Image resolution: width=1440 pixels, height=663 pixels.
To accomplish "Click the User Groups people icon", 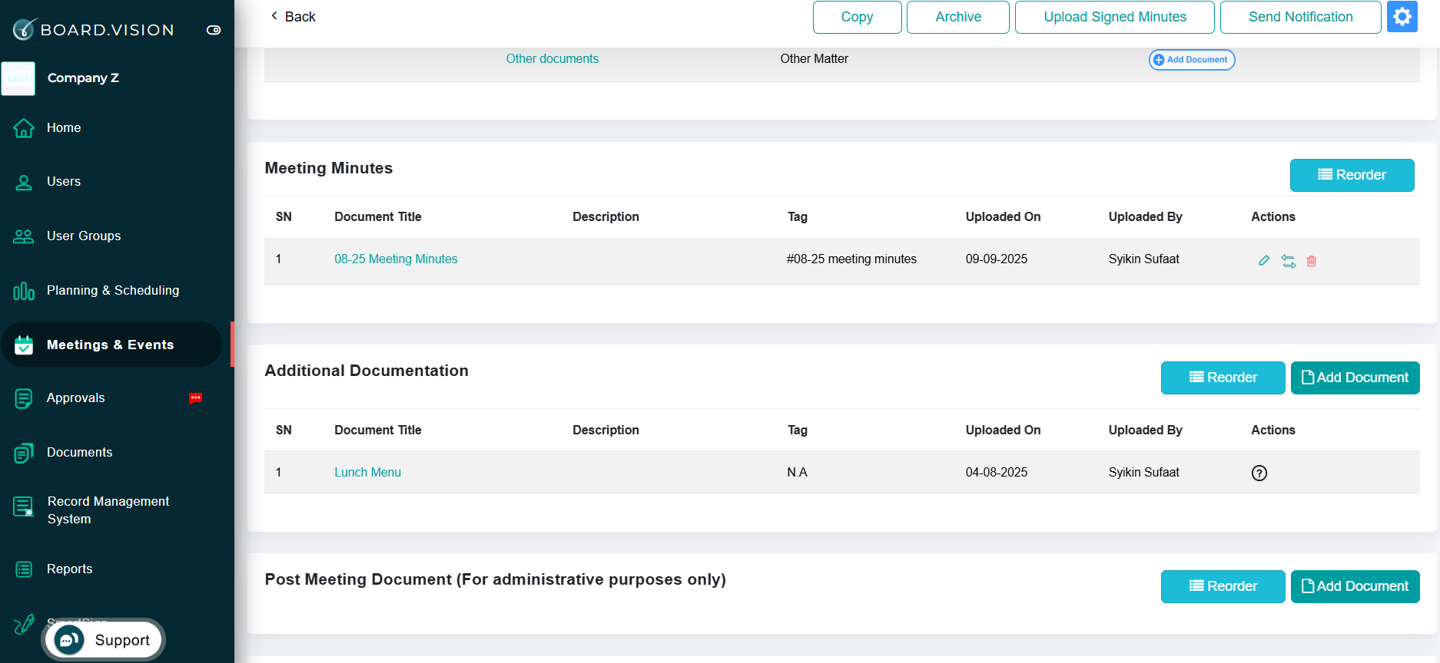I will tap(24, 236).
